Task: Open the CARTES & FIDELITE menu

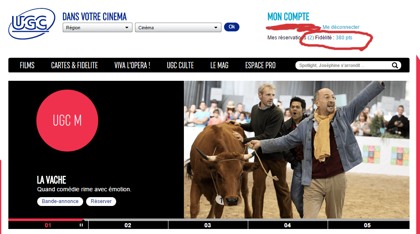Action: point(74,65)
